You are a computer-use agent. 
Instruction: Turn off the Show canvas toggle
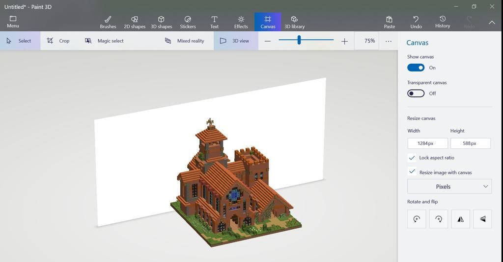(416, 68)
